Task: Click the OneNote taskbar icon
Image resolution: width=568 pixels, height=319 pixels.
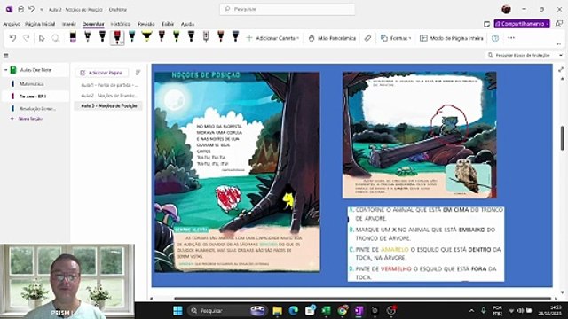Action: tap(359, 311)
